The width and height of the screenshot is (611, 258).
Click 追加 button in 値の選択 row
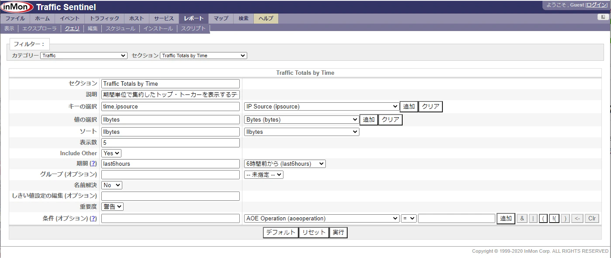pos(369,119)
